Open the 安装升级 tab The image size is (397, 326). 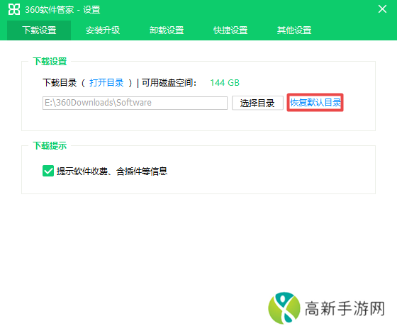103,30
